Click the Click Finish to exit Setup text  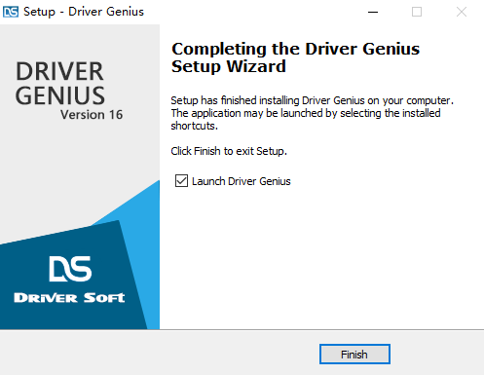pyautogui.click(x=229, y=151)
